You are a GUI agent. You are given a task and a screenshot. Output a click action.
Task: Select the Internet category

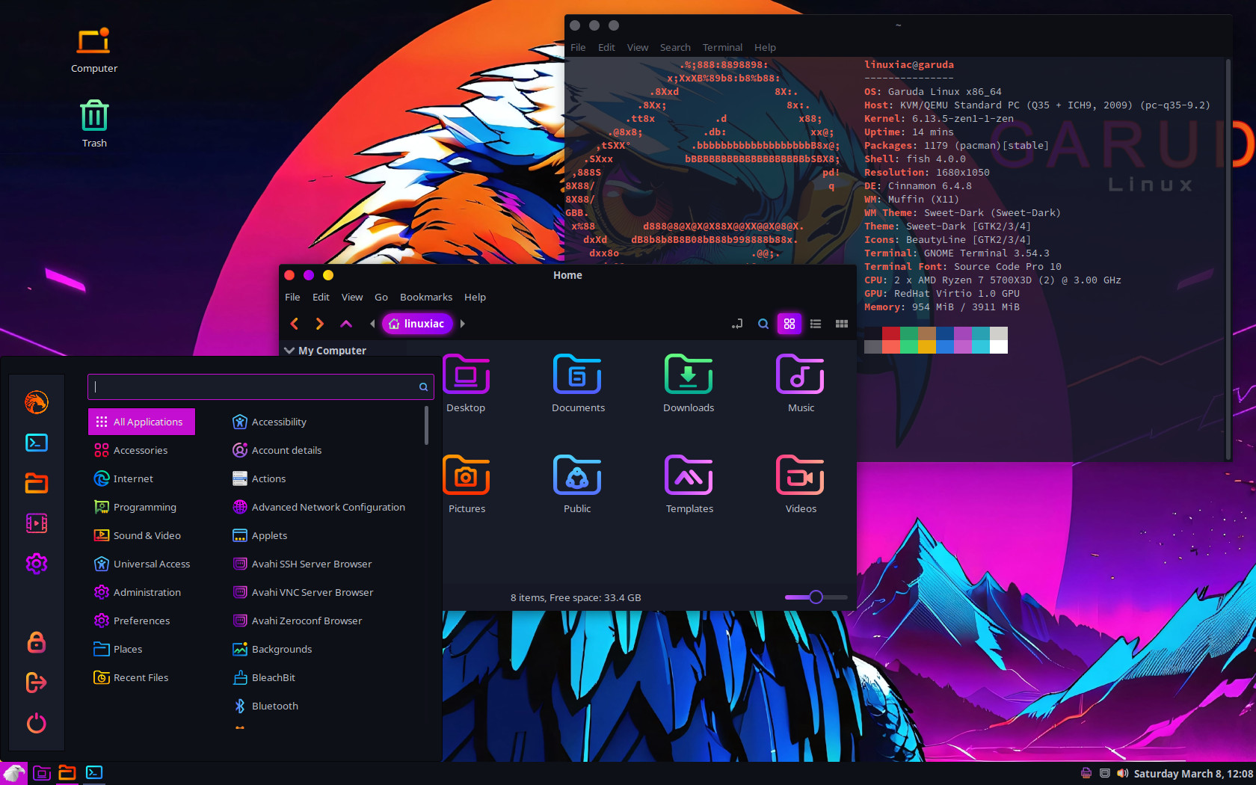pyautogui.click(x=141, y=478)
